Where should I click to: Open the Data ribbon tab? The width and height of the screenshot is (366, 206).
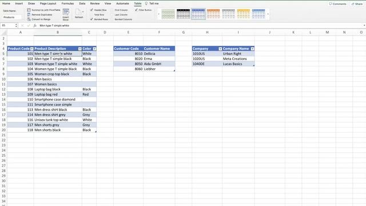click(x=82, y=3)
